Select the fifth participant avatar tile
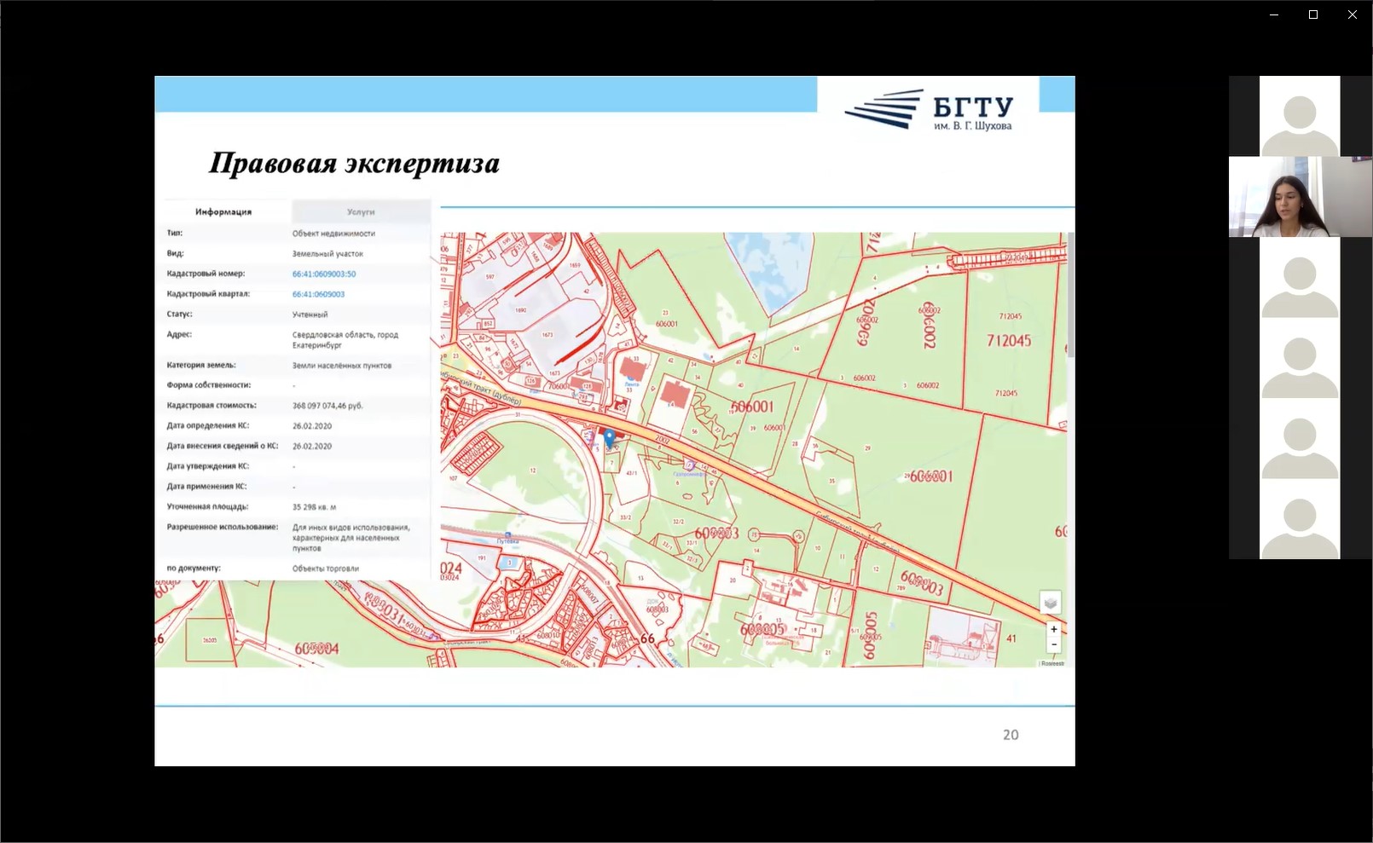1373x843 pixels. [x=1300, y=438]
